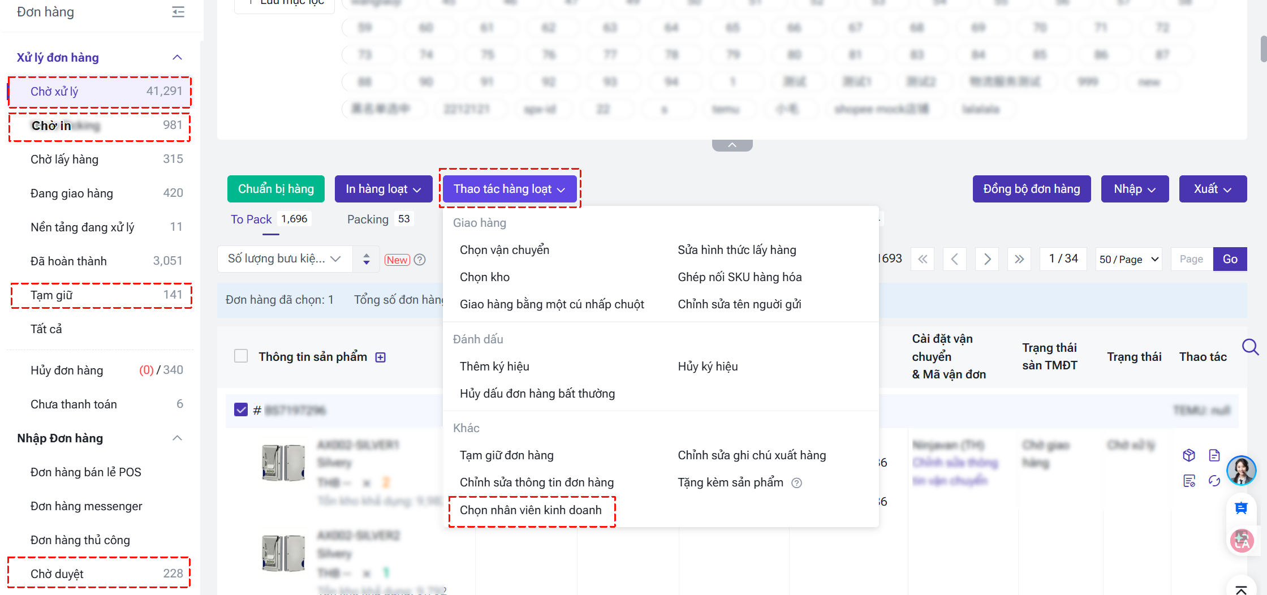Image resolution: width=1267 pixels, height=595 pixels.
Task: Open Tạm giữ in the sidebar
Action: coord(100,295)
